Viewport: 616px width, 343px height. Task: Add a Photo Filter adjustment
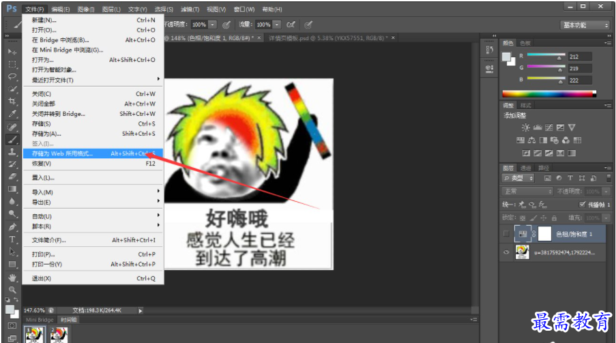[555, 140]
